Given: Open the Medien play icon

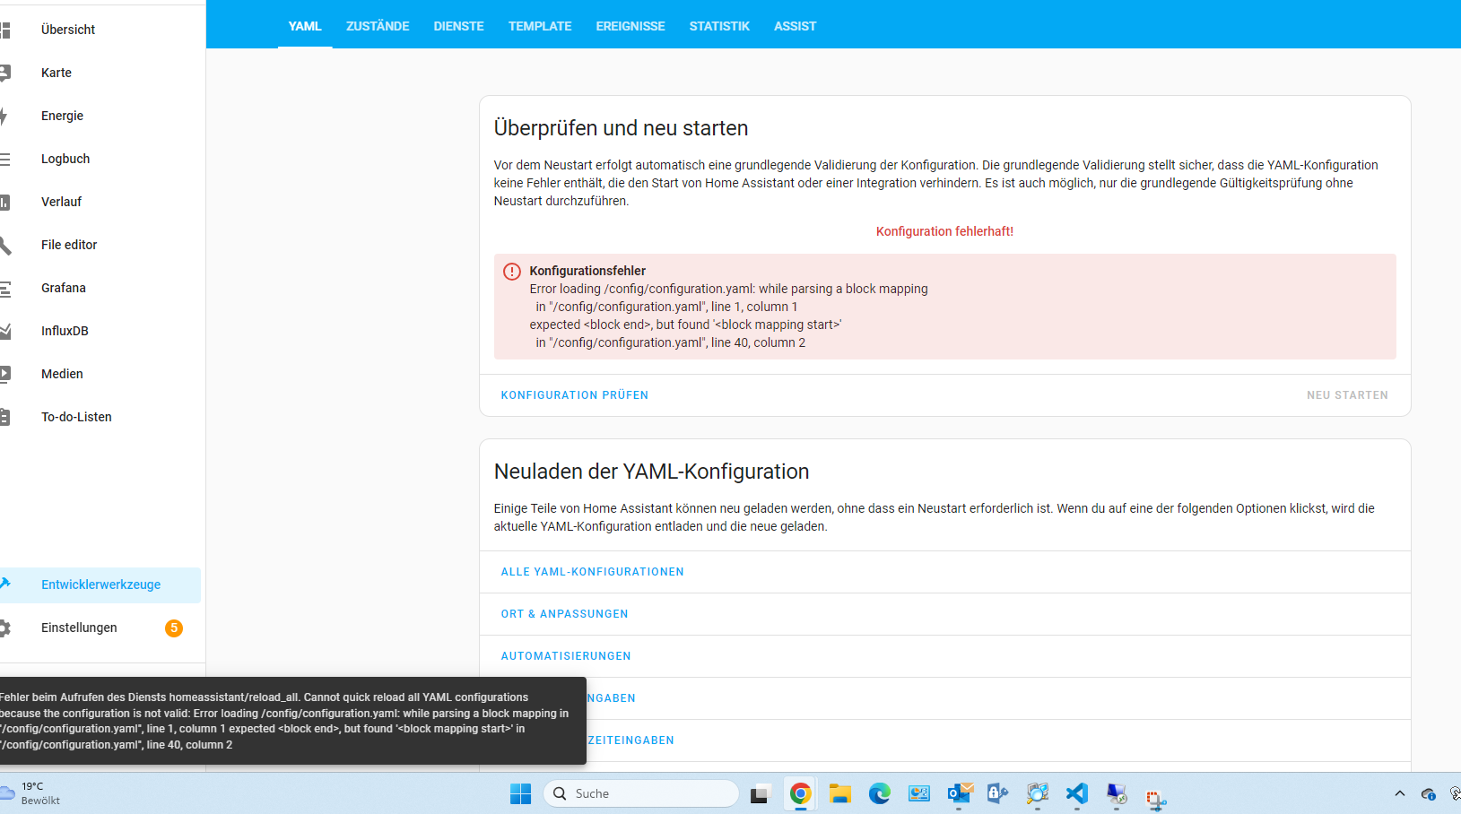Looking at the screenshot, I should point(4,374).
